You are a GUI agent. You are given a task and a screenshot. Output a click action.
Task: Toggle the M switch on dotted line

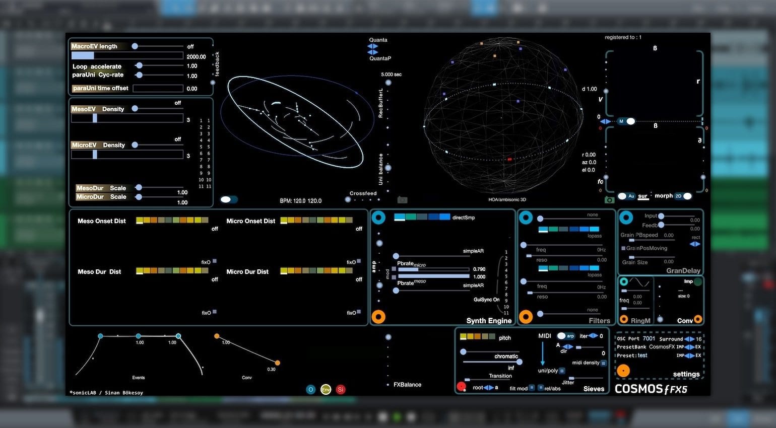coord(626,121)
